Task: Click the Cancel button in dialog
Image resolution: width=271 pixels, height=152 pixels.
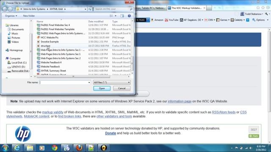Action: [x=122, y=88]
